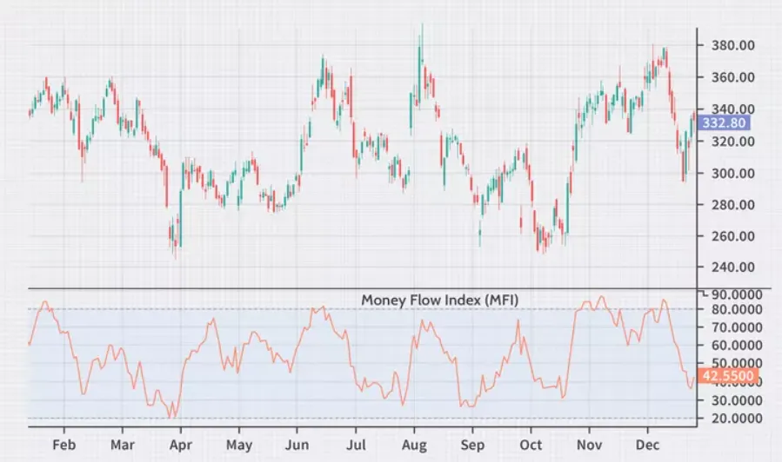Select the Oct label on time axis
The image size is (782, 462).
[x=531, y=445]
